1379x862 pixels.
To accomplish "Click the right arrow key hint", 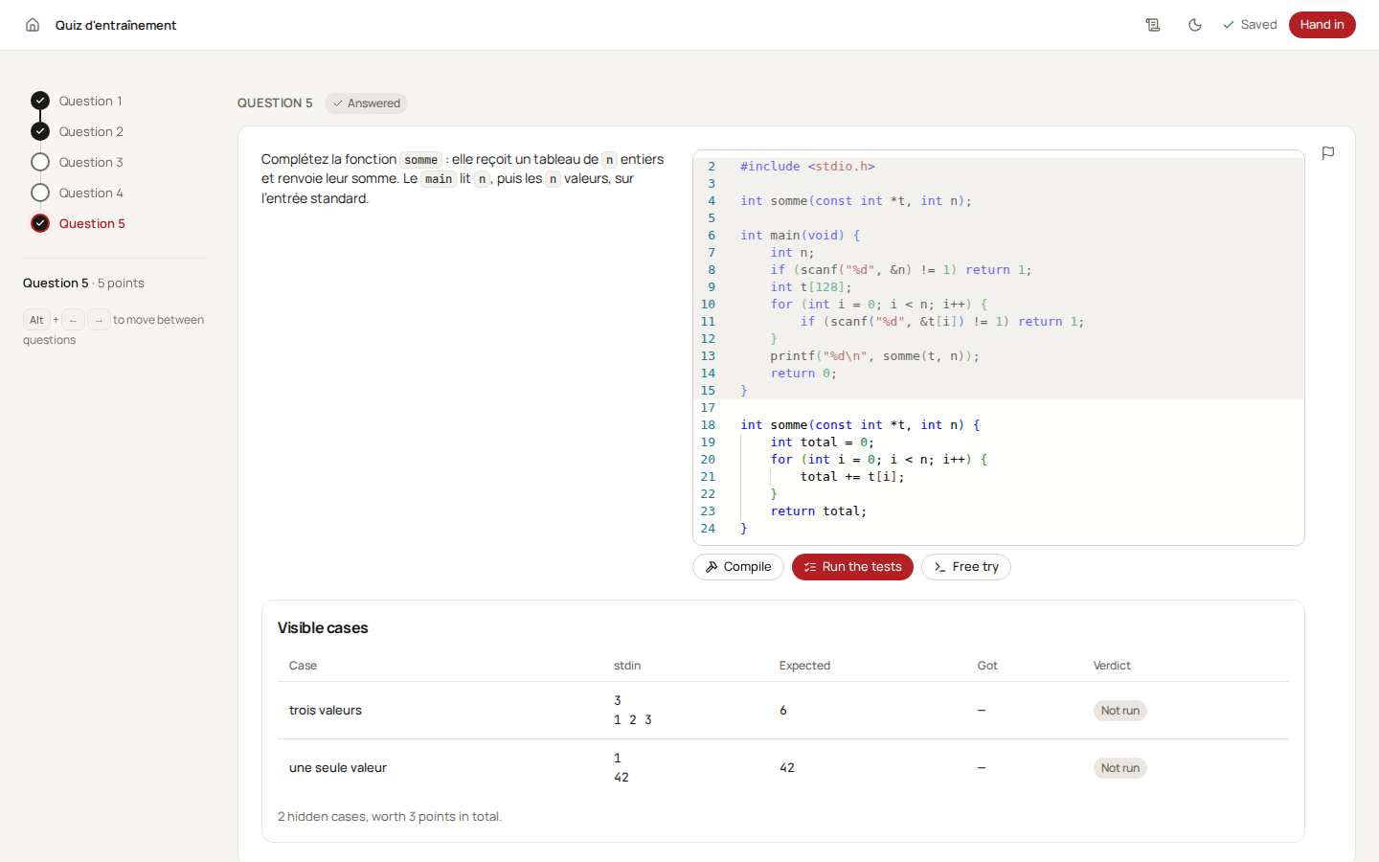I will [99, 320].
